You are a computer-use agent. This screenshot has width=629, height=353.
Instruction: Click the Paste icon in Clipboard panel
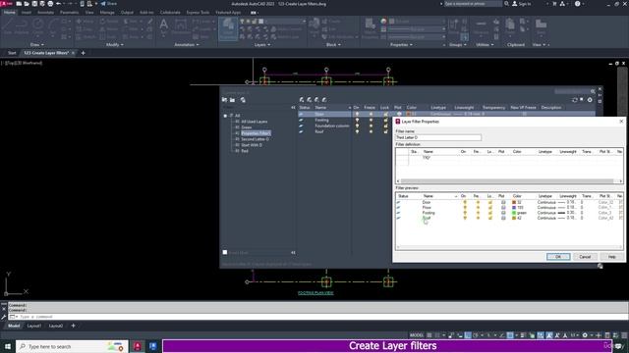coord(510,26)
